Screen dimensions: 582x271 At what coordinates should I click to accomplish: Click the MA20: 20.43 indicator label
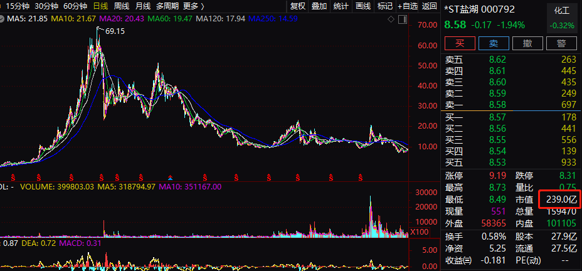click(122, 18)
